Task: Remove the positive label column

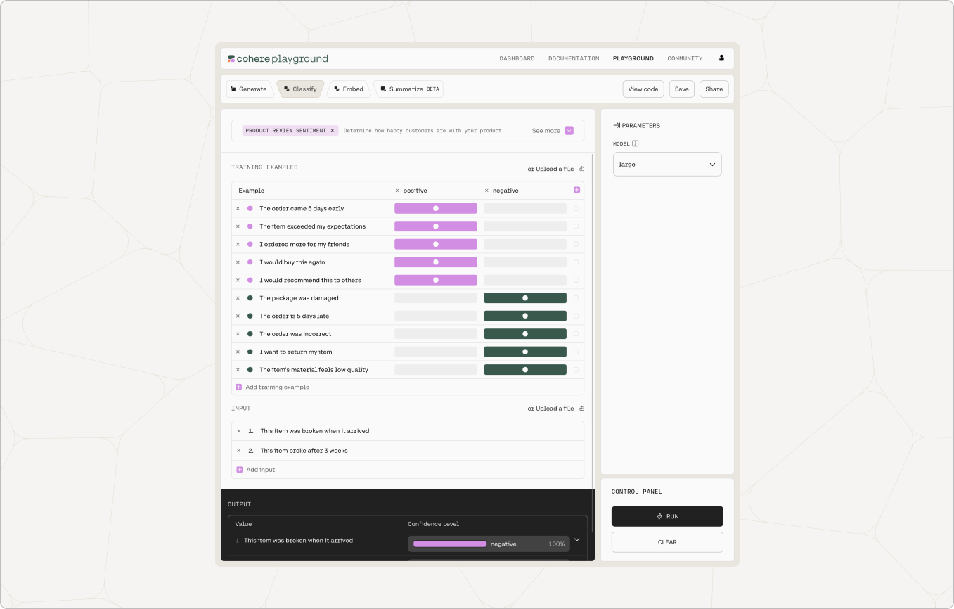Action: point(397,191)
